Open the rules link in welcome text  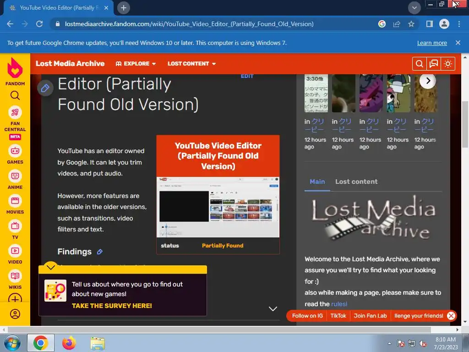pyautogui.click(x=339, y=304)
